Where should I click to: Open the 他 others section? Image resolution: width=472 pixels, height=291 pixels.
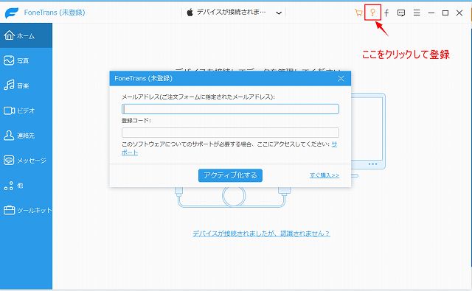pyautogui.click(x=27, y=185)
